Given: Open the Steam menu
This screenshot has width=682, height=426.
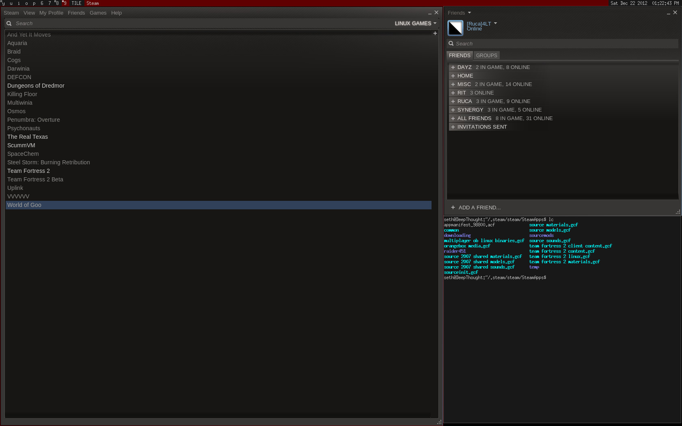Looking at the screenshot, I should (11, 13).
